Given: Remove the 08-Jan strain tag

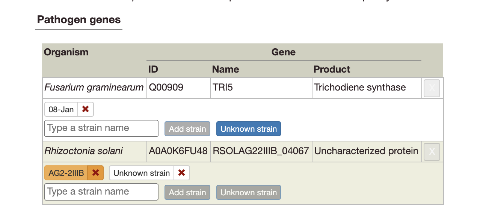Looking at the screenshot, I should pyautogui.click(x=86, y=109).
